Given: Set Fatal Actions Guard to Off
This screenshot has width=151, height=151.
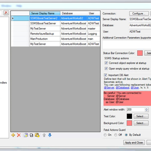Looking at the screenshot, I should (116, 135).
